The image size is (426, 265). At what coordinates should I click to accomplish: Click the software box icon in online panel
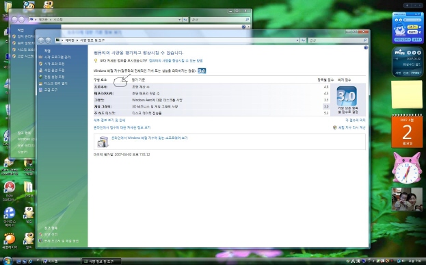(x=103, y=142)
